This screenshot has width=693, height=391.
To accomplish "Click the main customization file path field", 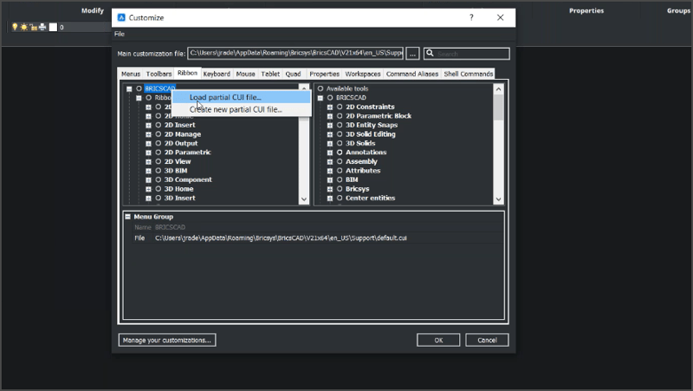I will [295, 53].
